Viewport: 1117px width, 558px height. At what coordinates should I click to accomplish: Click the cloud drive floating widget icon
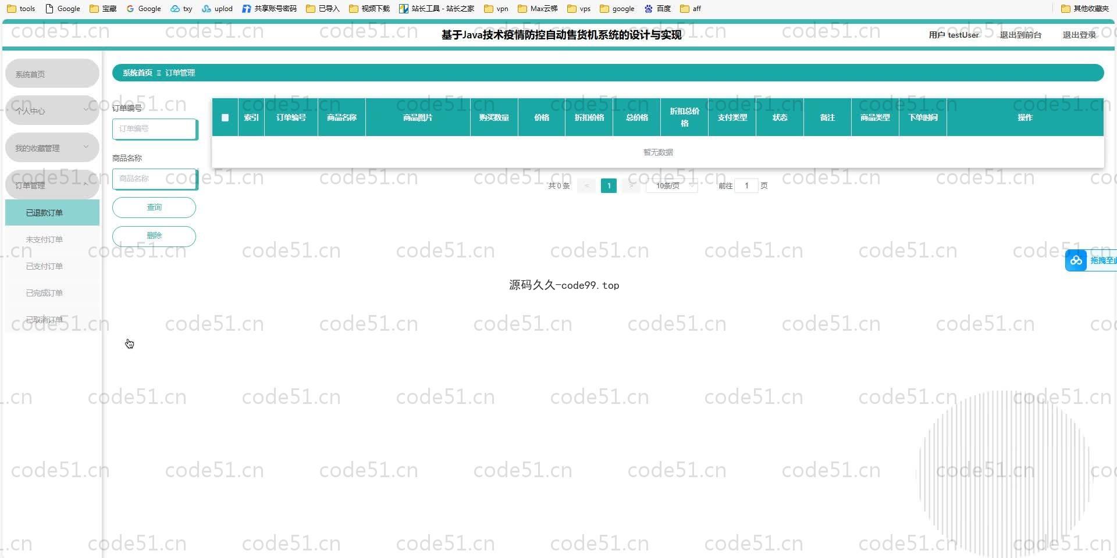coord(1076,260)
